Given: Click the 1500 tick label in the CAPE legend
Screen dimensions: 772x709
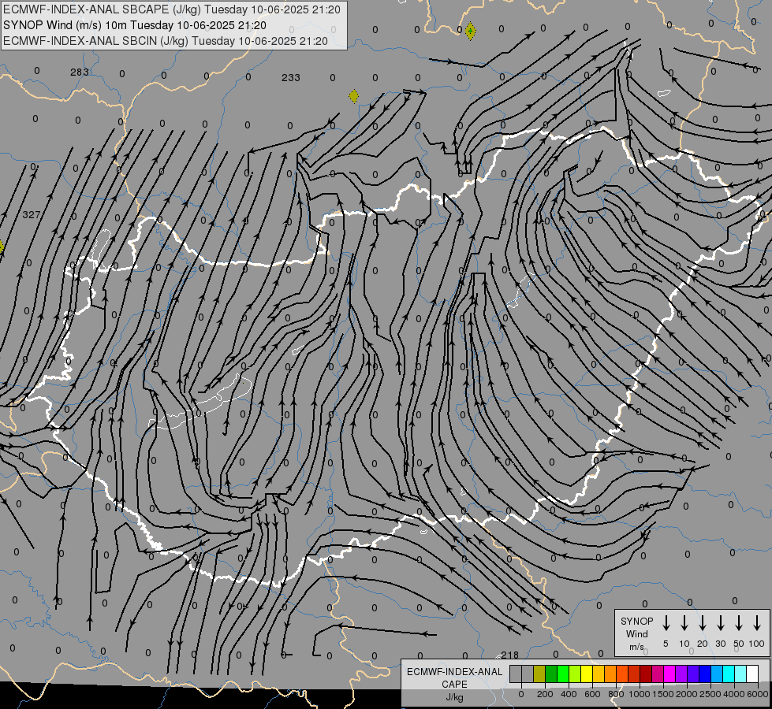Looking at the screenshot, I should click(x=663, y=694).
